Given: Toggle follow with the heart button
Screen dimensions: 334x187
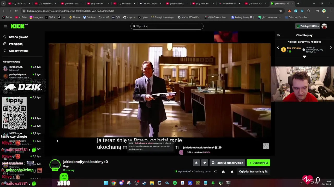Looking at the screenshot, I should tap(205, 163).
